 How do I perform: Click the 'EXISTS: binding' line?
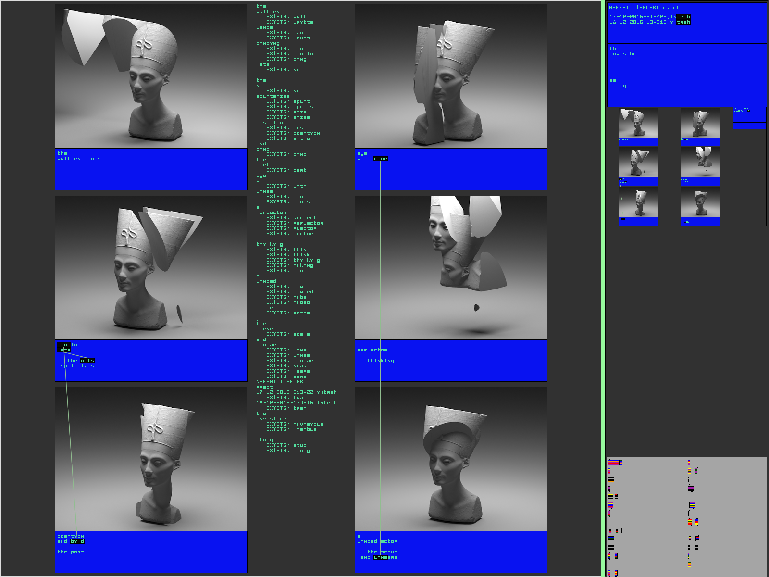tap(291, 54)
